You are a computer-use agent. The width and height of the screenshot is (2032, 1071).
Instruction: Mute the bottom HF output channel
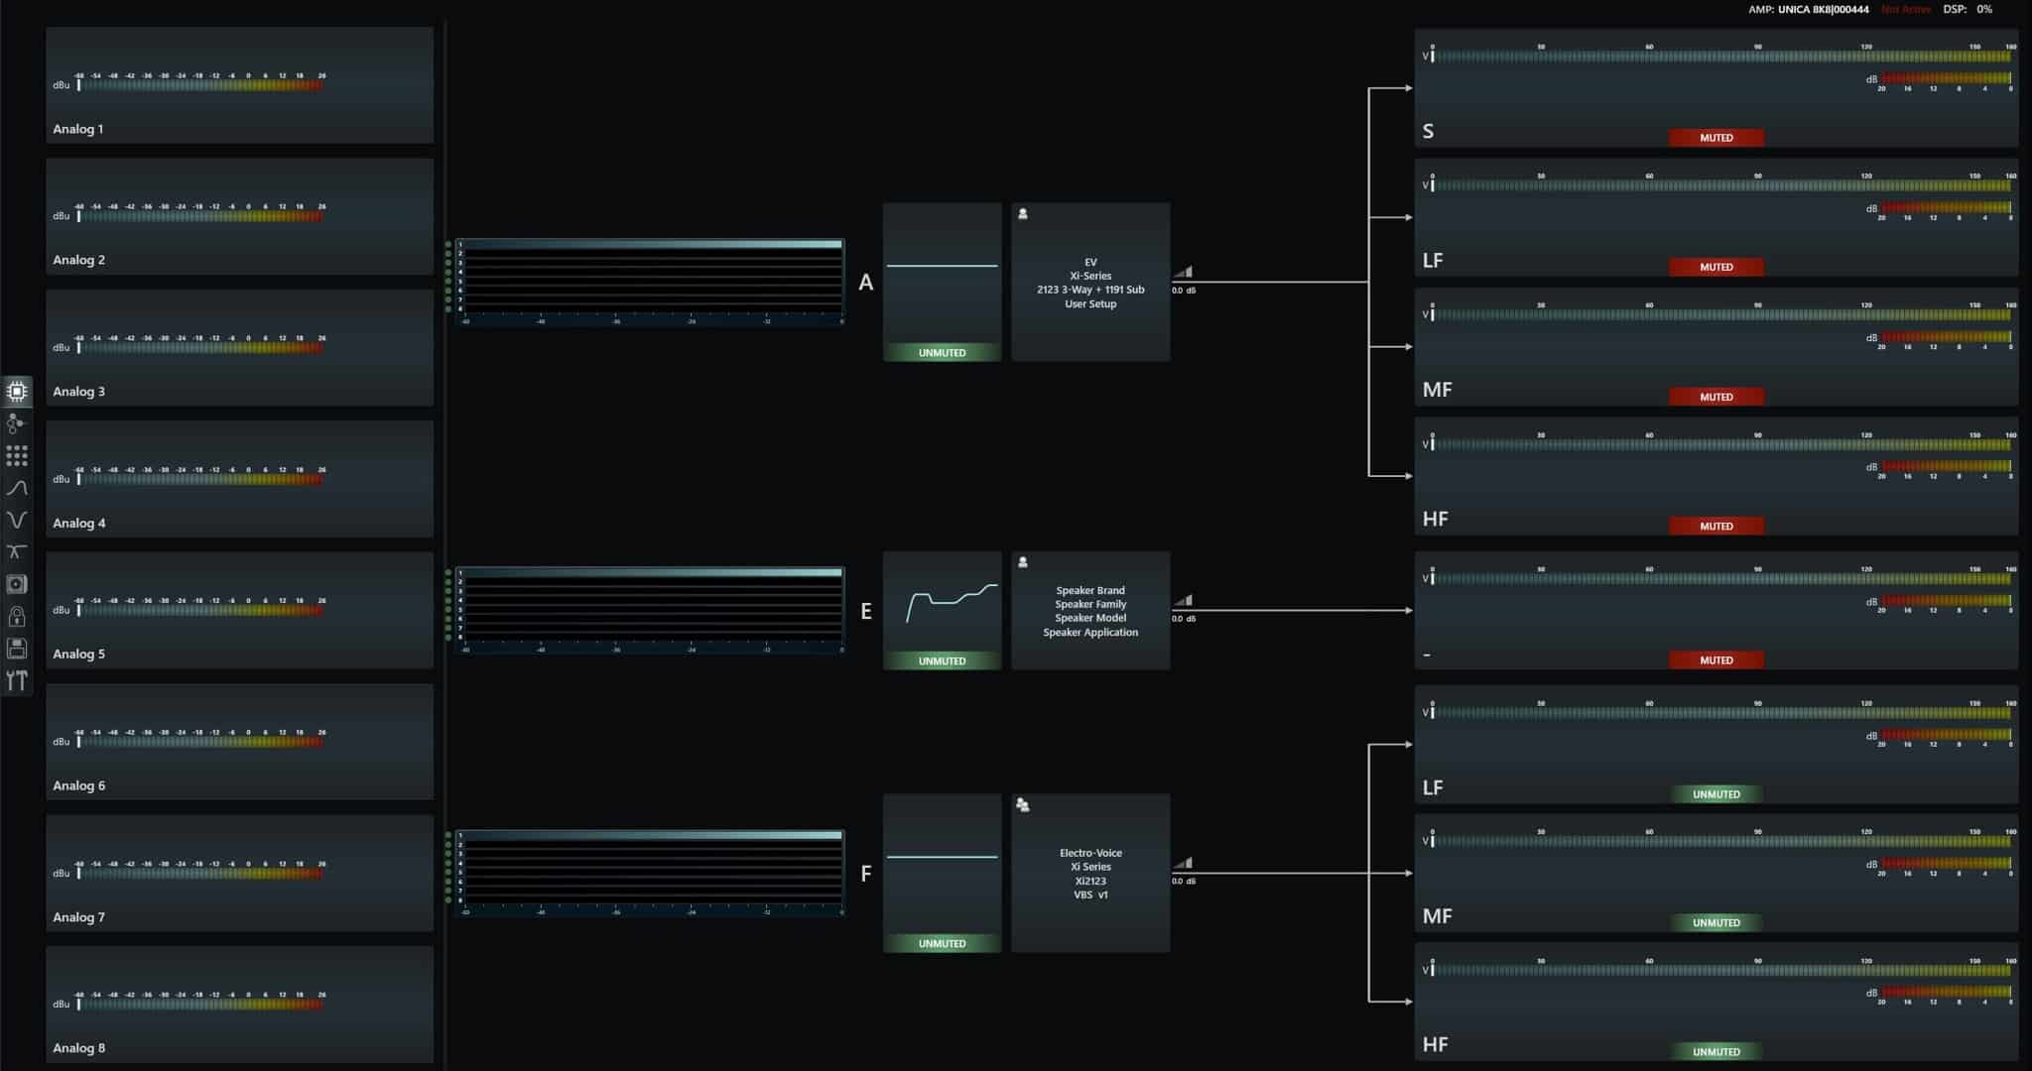click(x=1715, y=1051)
